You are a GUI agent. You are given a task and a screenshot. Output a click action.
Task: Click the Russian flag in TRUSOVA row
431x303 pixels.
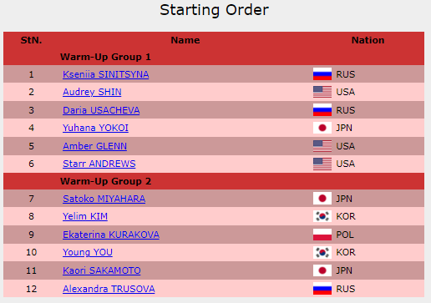(x=322, y=289)
